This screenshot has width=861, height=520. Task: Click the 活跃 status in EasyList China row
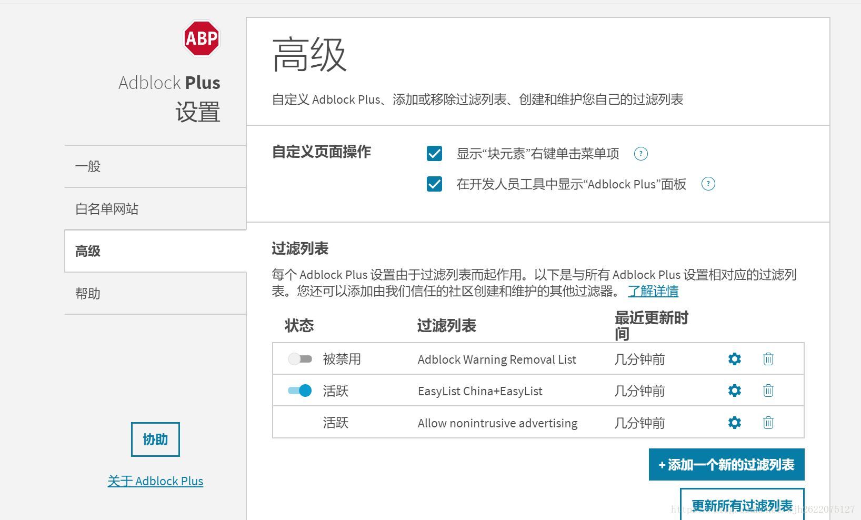(x=336, y=391)
